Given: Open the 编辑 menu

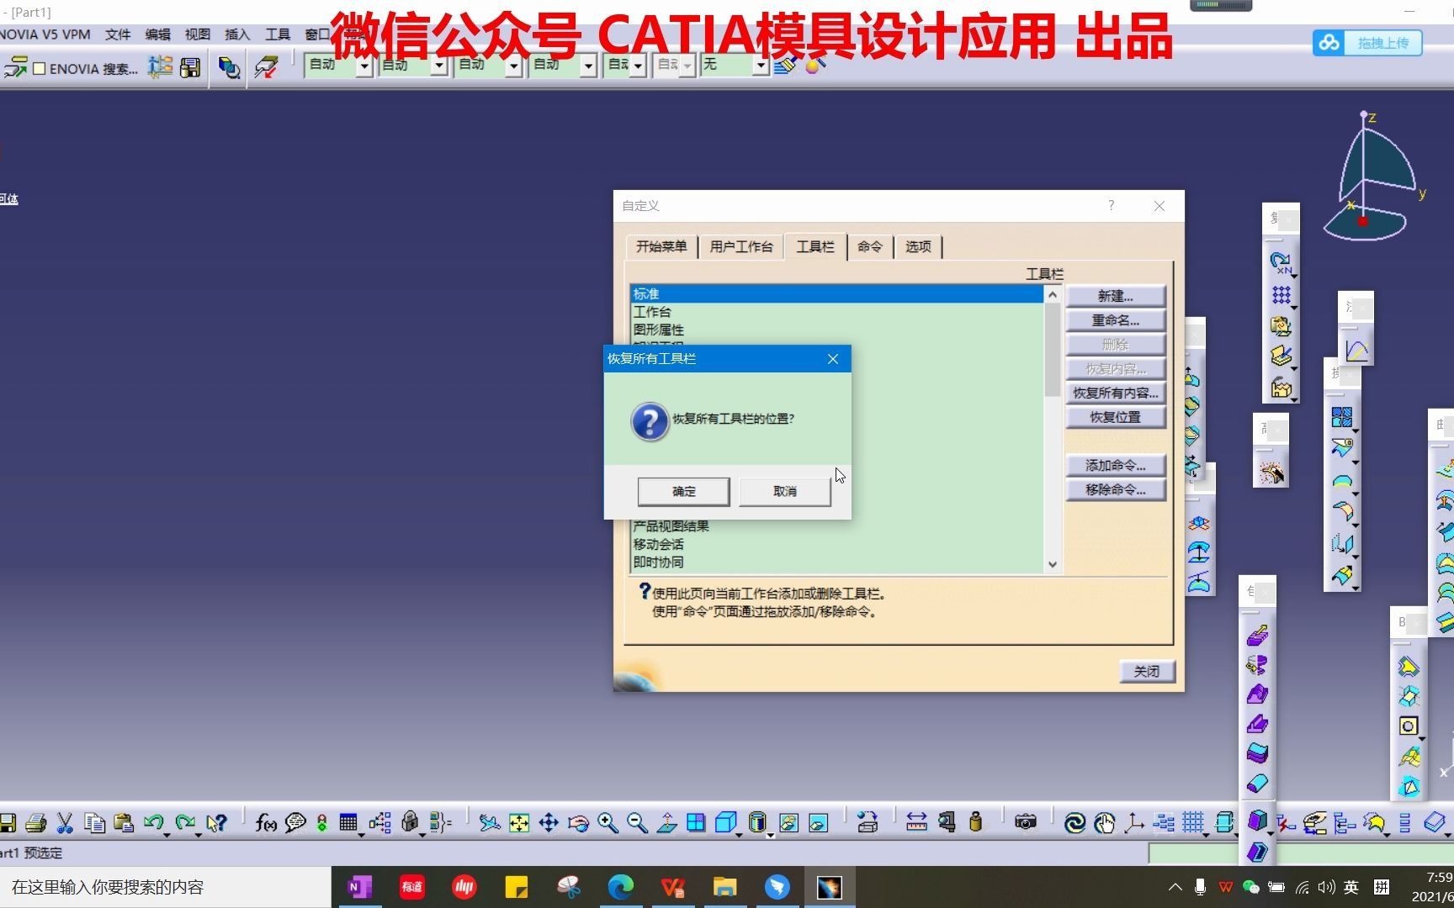Looking at the screenshot, I should 157,34.
